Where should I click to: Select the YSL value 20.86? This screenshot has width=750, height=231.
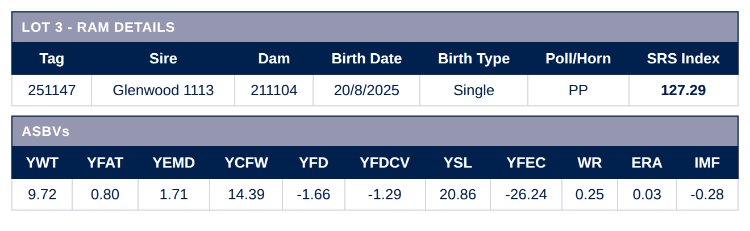coord(457,195)
